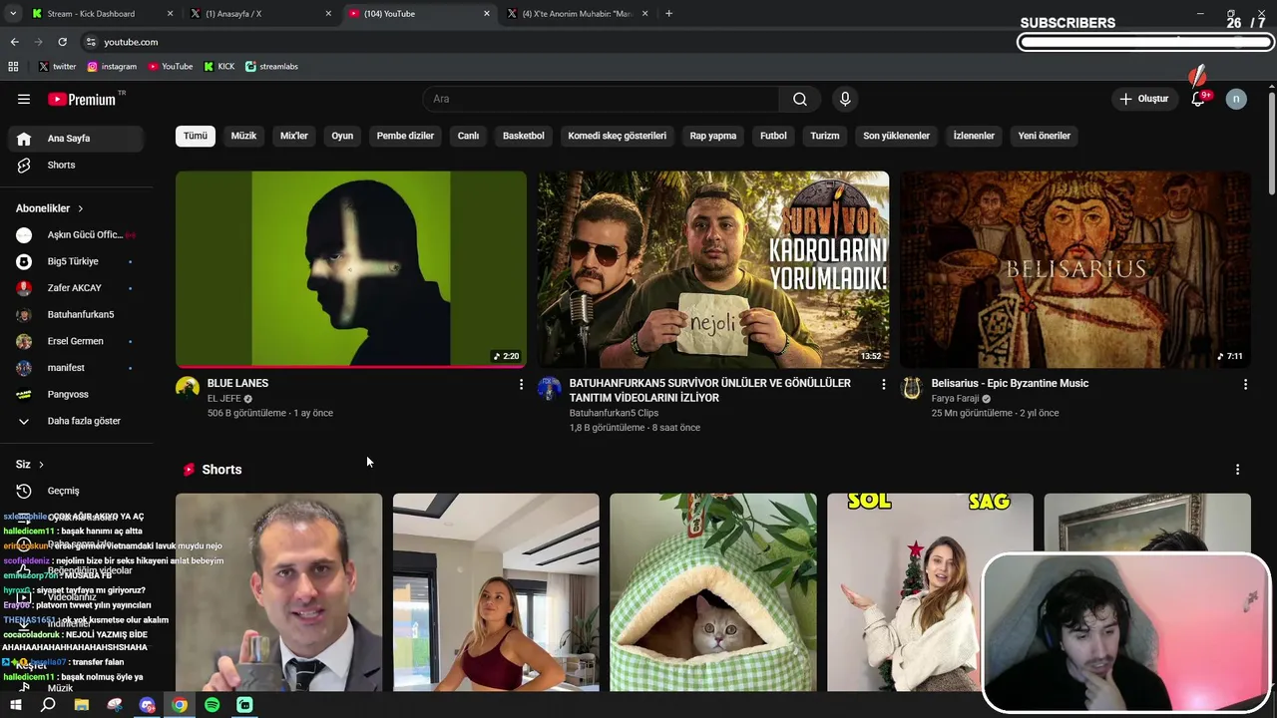Viewport: 1277px width, 718px height.
Task: Open the cat bed Shorts thumbnail
Action: click(713, 592)
